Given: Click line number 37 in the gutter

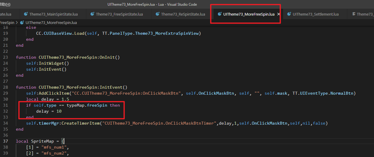Looking at the screenshot, I should click(x=5, y=141).
